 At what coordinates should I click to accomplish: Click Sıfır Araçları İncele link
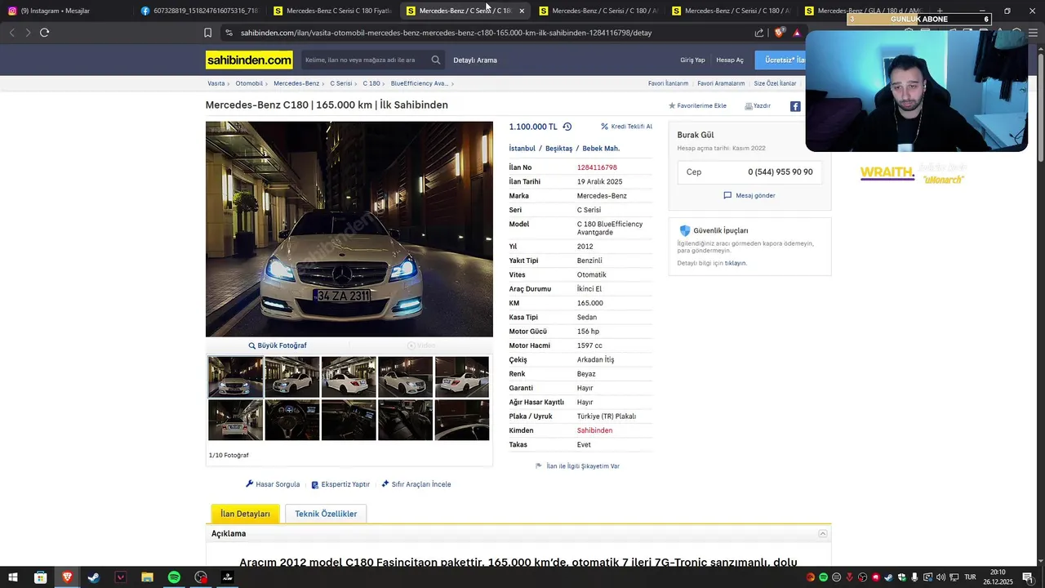pos(421,484)
